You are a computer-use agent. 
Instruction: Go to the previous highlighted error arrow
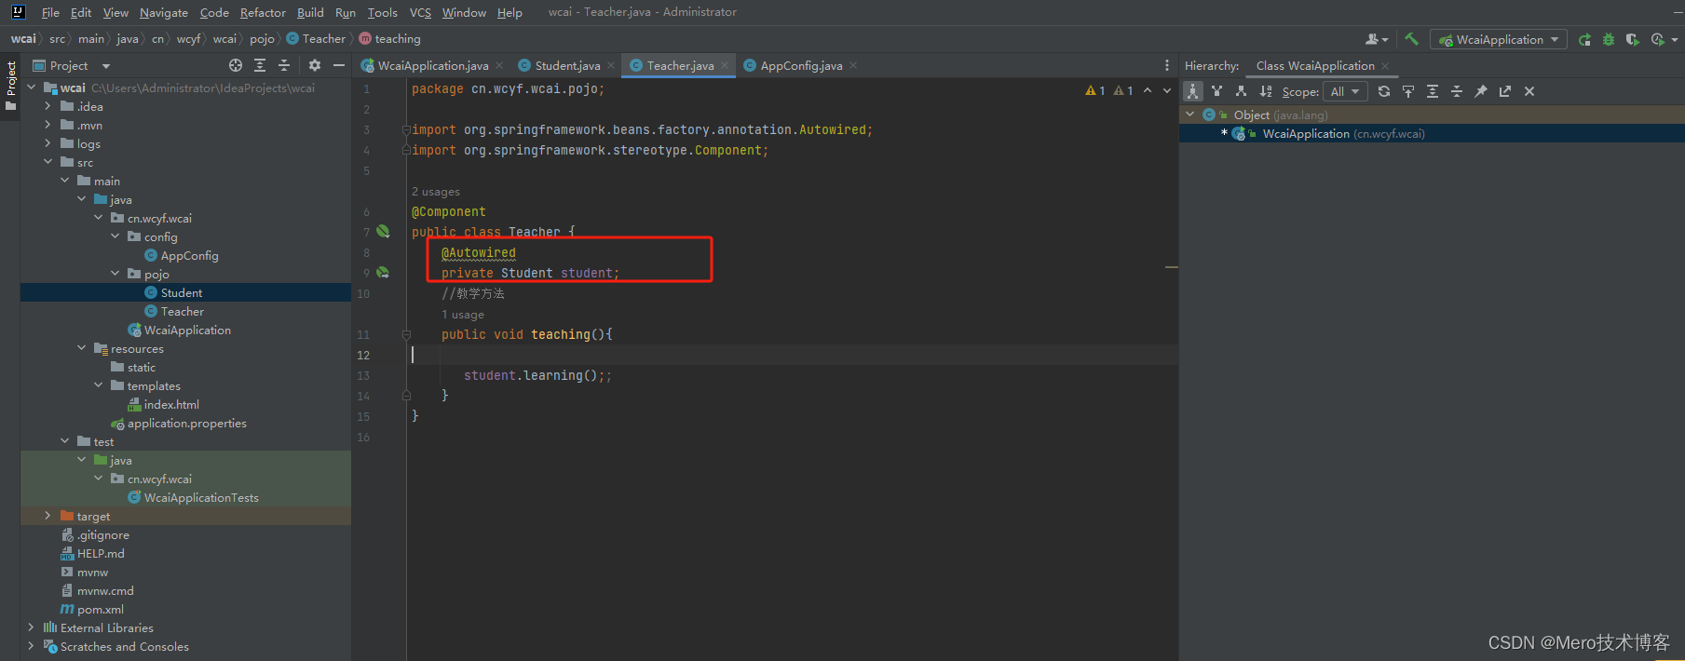1148,90
